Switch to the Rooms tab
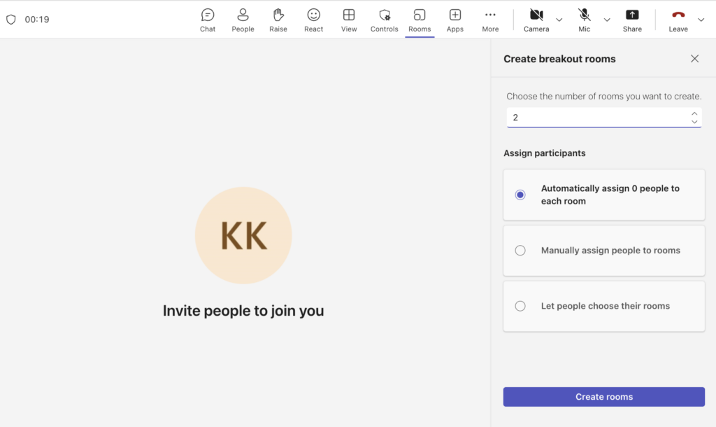This screenshot has width=716, height=427. tap(420, 20)
